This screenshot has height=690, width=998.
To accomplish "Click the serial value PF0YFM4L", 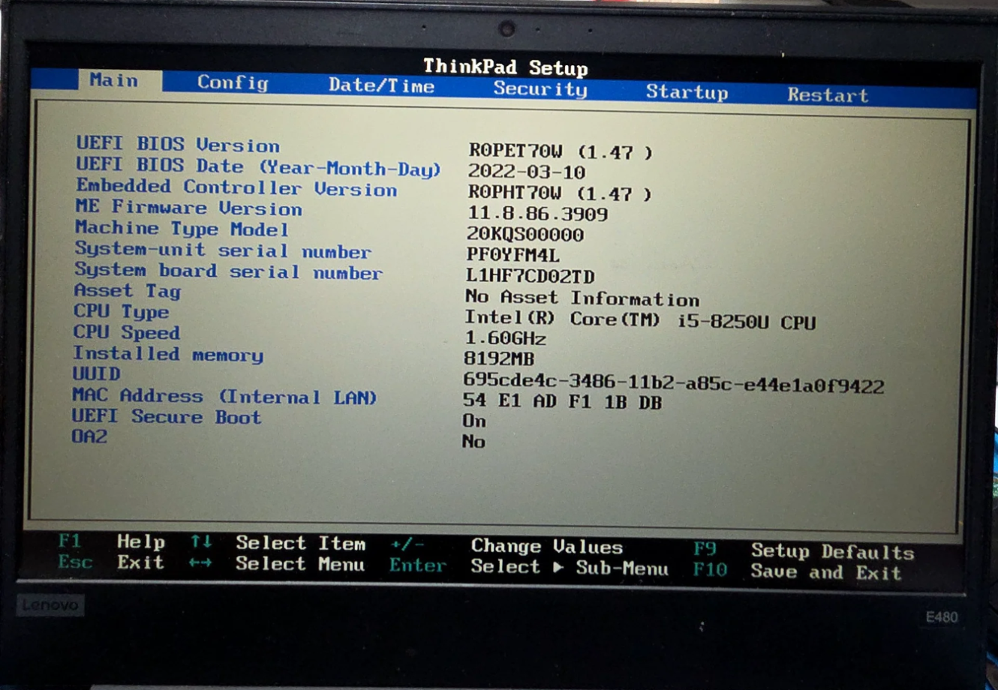I will 513,256.
